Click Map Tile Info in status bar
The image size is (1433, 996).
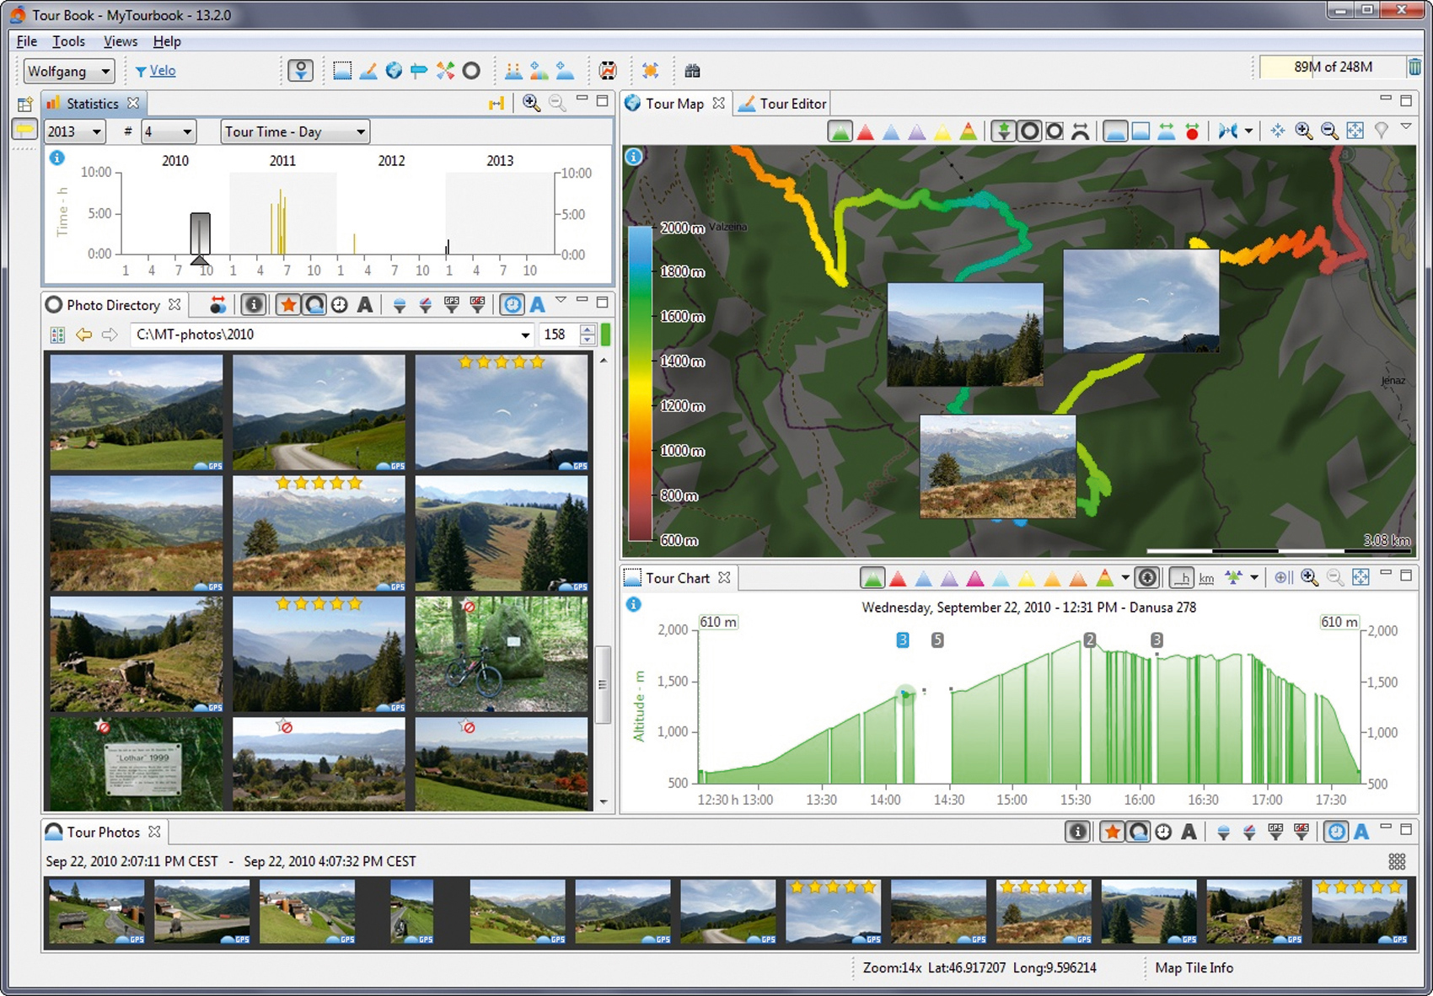point(1194,968)
